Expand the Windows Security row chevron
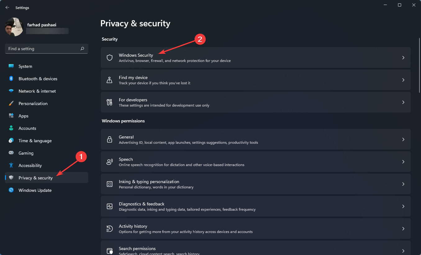The width and height of the screenshot is (421, 255). tap(403, 58)
